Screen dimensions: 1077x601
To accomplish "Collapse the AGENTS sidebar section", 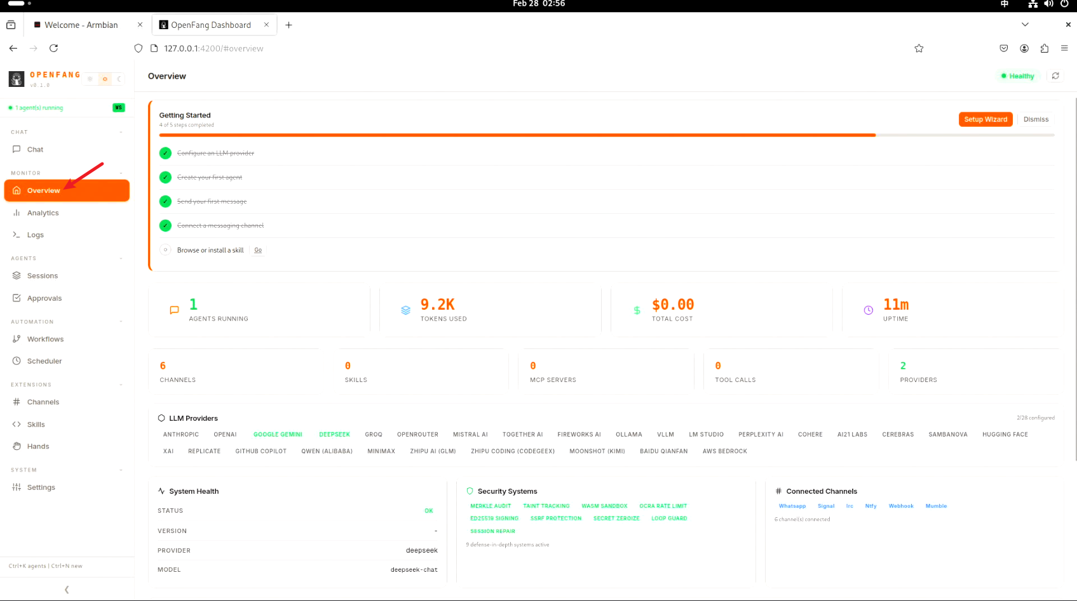I will [121, 258].
